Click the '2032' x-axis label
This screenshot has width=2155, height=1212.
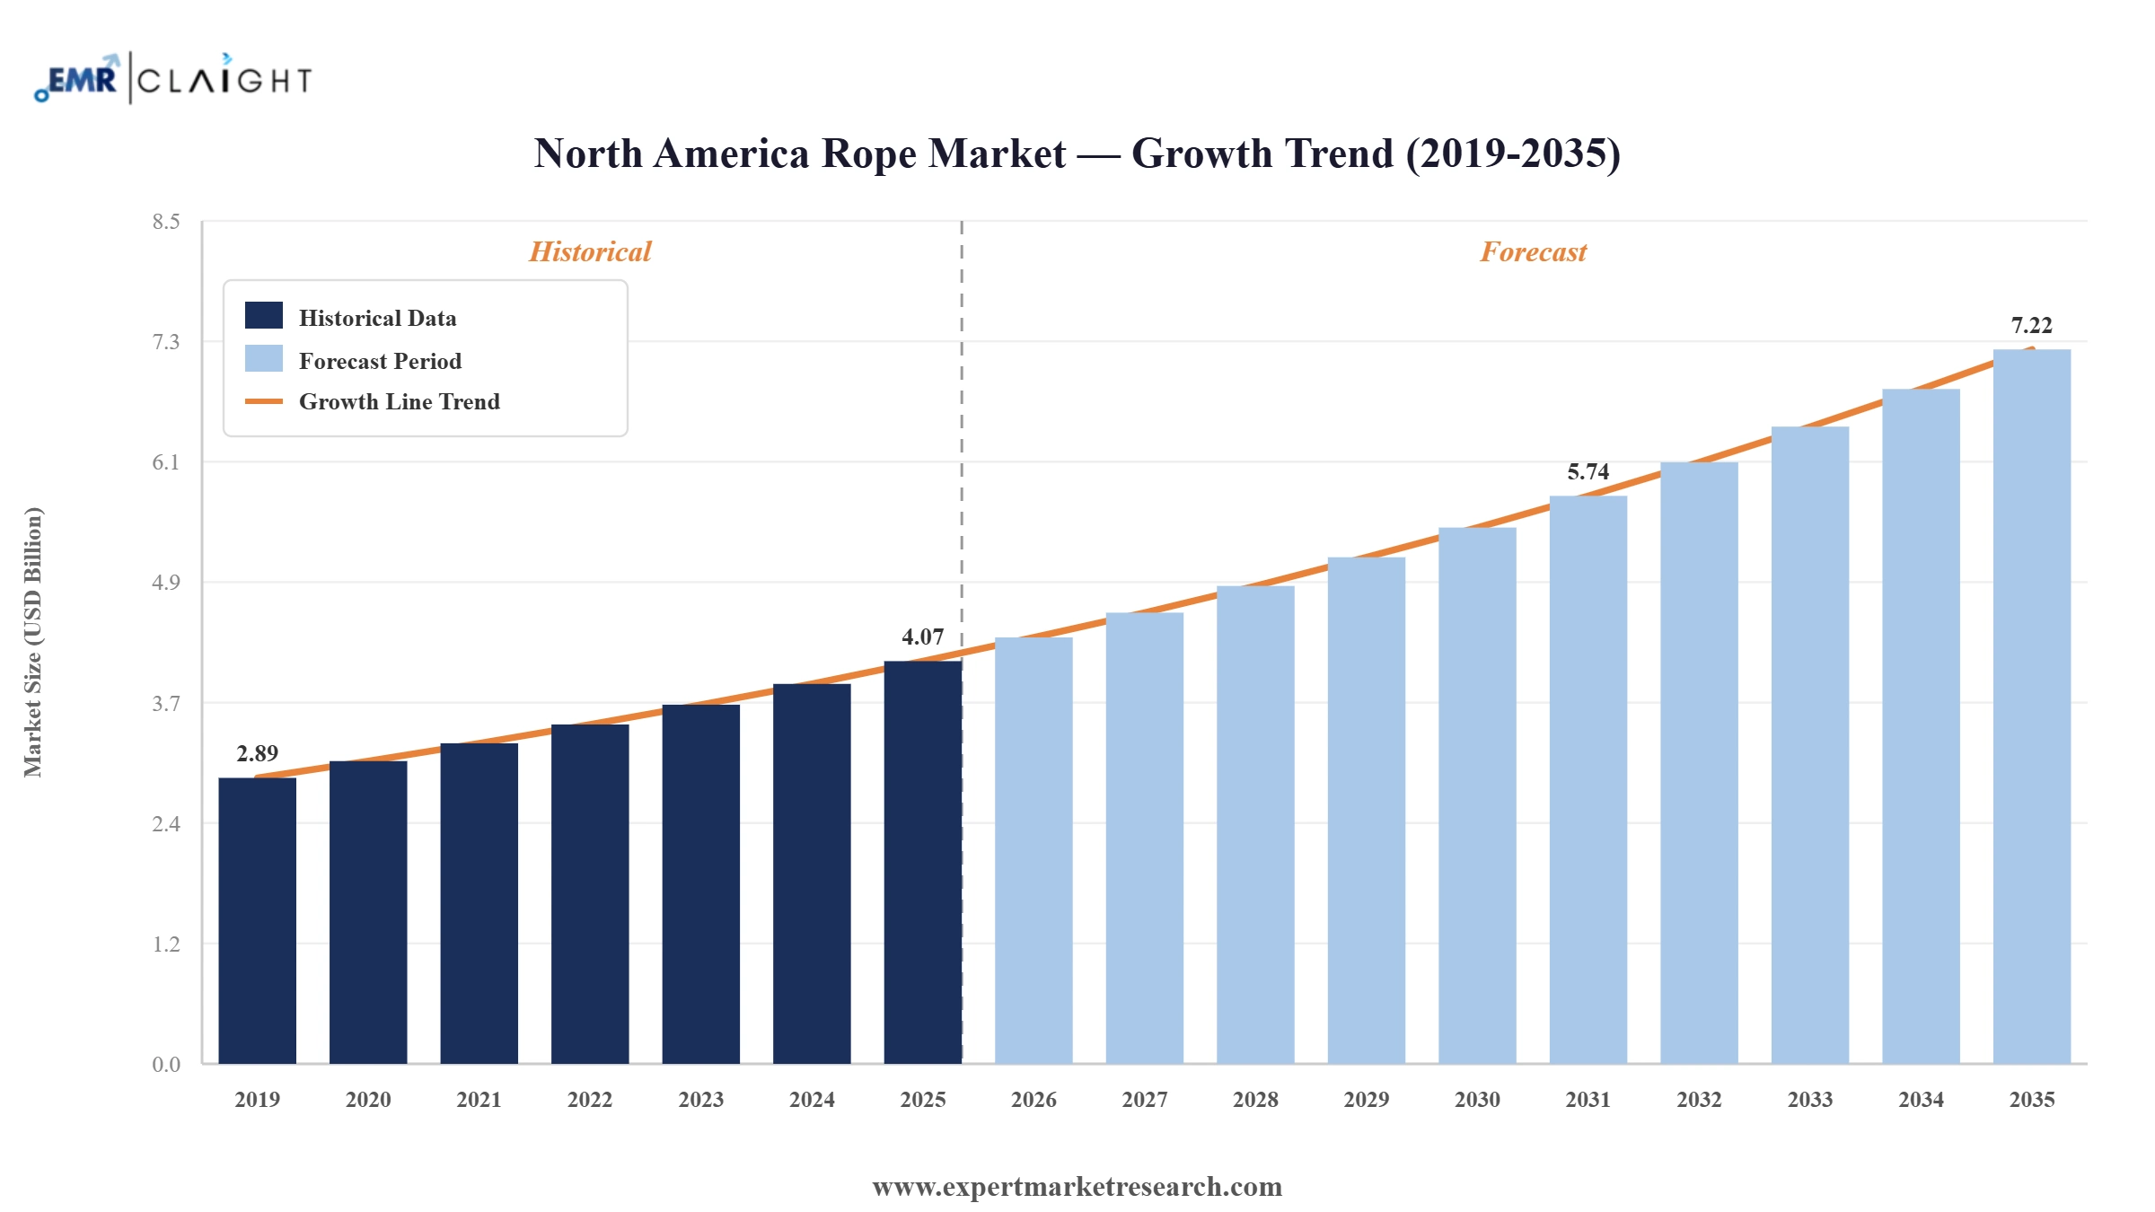pyautogui.click(x=1699, y=1100)
